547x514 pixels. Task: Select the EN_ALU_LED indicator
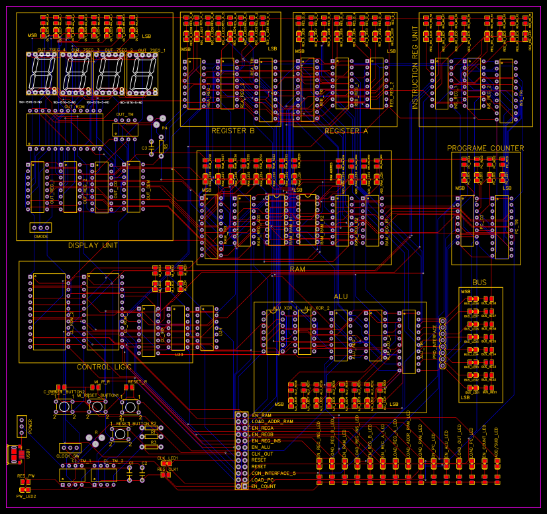coord(446,463)
